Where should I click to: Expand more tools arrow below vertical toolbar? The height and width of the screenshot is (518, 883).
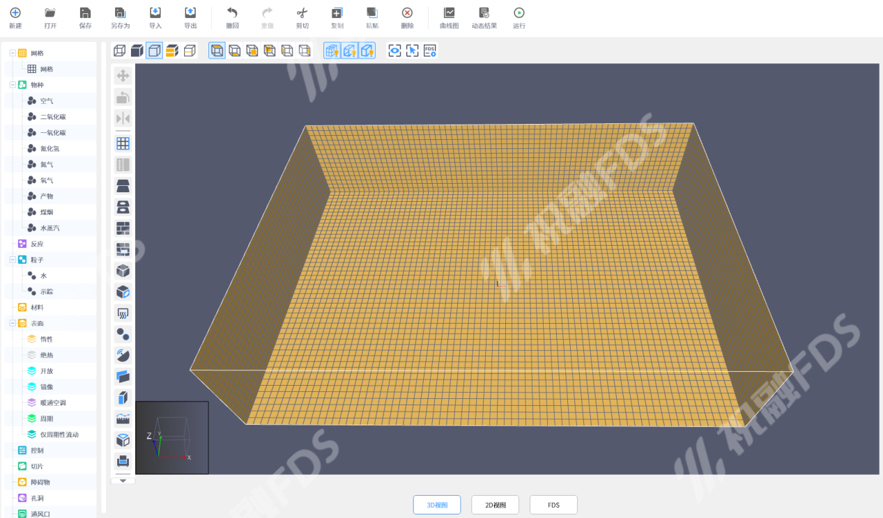(123, 480)
